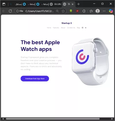Reload the current page
This screenshot has height=121, width=115.
coord(10,11)
